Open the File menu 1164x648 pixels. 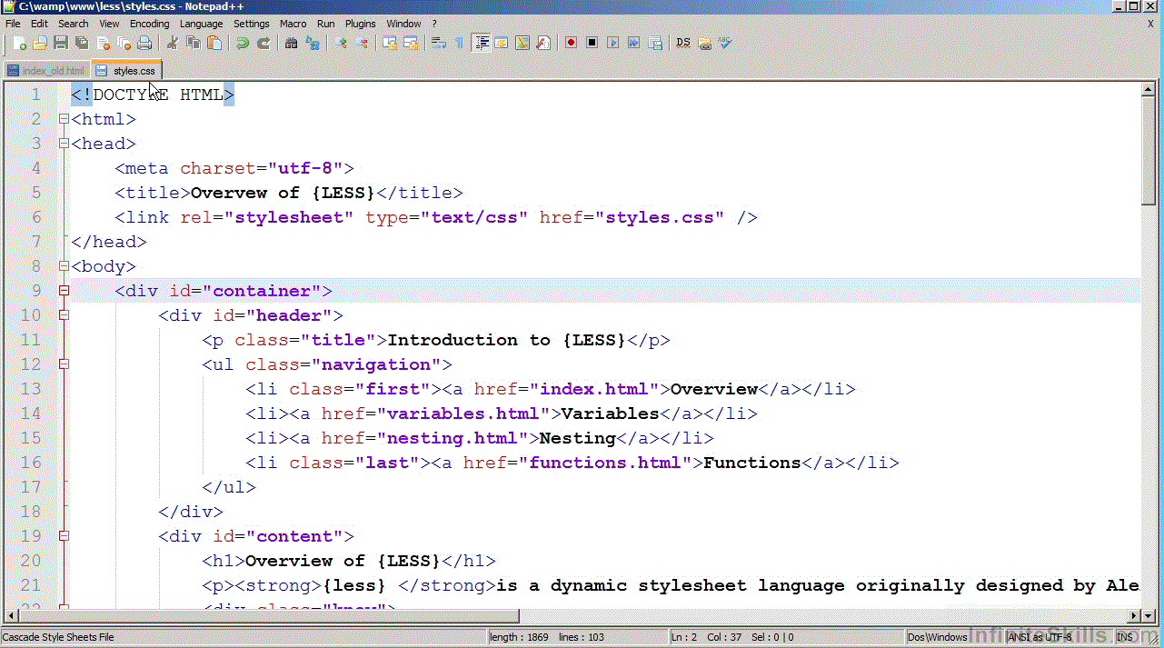point(13,24)
